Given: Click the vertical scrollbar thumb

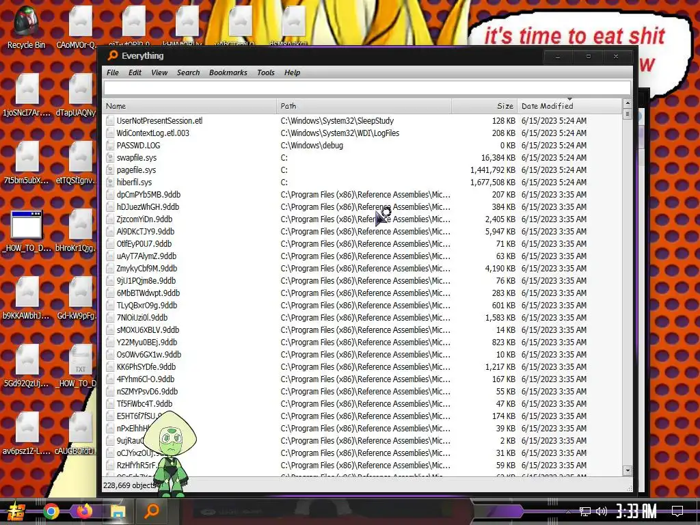Looking at the screenshot, I should (x=628, y=114).
